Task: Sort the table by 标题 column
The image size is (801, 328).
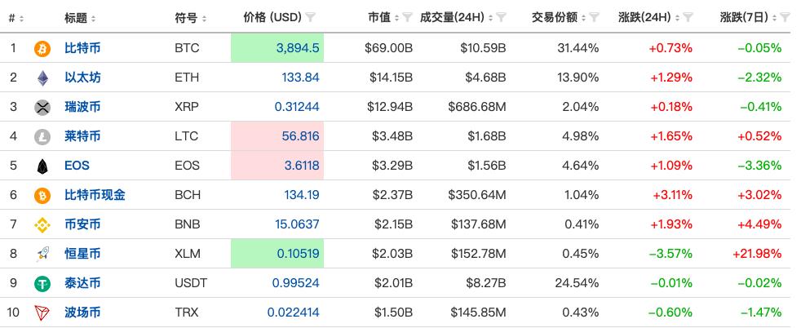Action: pyautogui.click(x=94, y=18)
